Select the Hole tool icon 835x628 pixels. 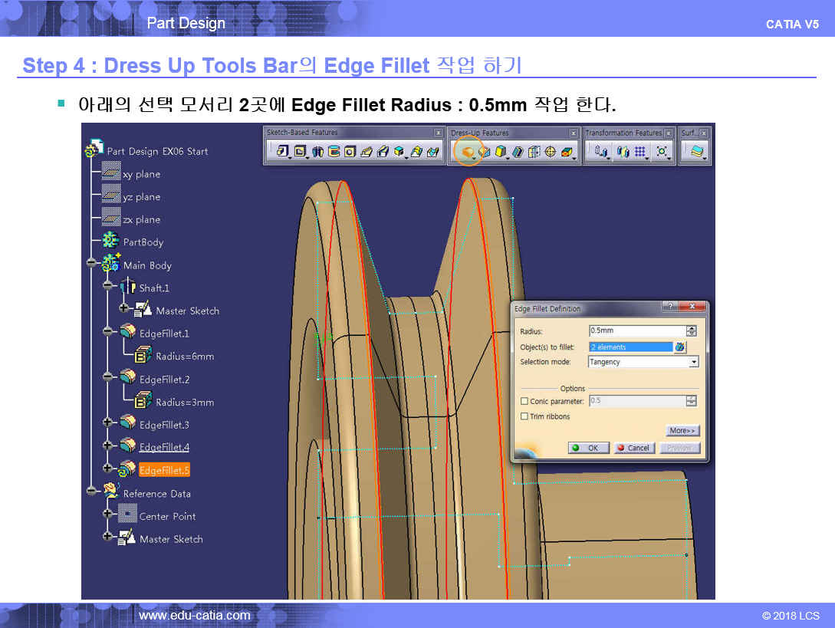tap(350, 152)
